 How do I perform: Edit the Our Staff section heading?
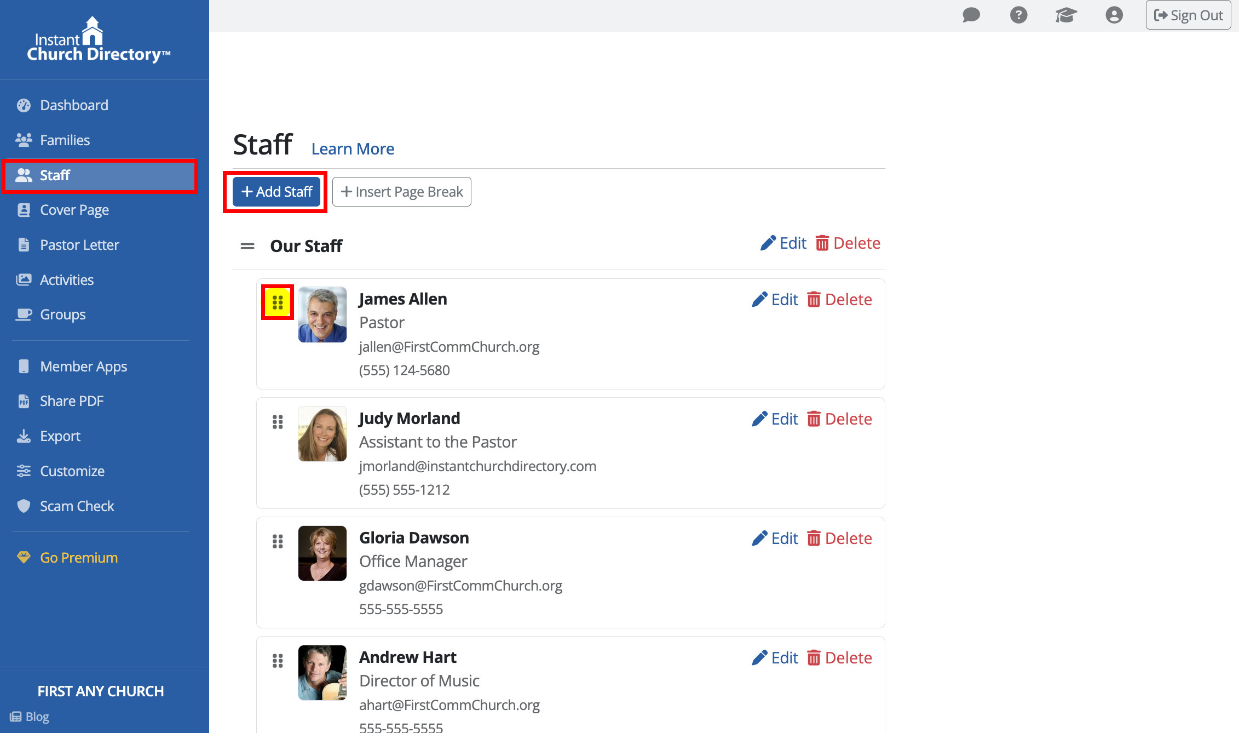click(783, 243)
